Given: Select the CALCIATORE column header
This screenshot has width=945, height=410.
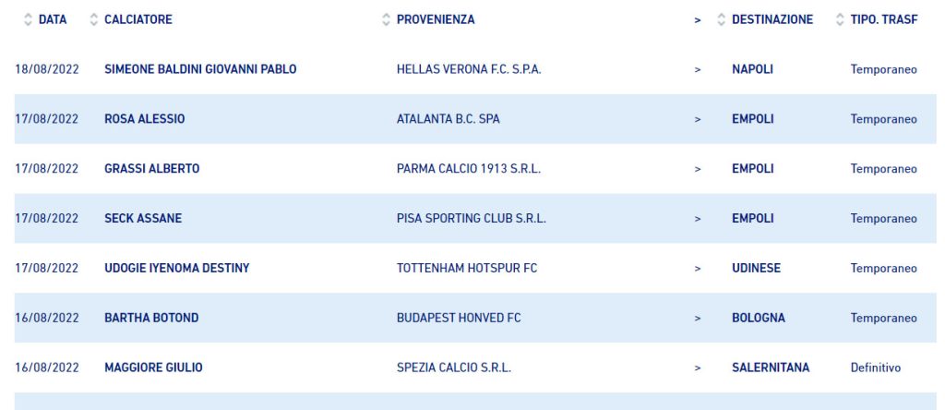Looking at the screenshot, I should coord(138,20).
